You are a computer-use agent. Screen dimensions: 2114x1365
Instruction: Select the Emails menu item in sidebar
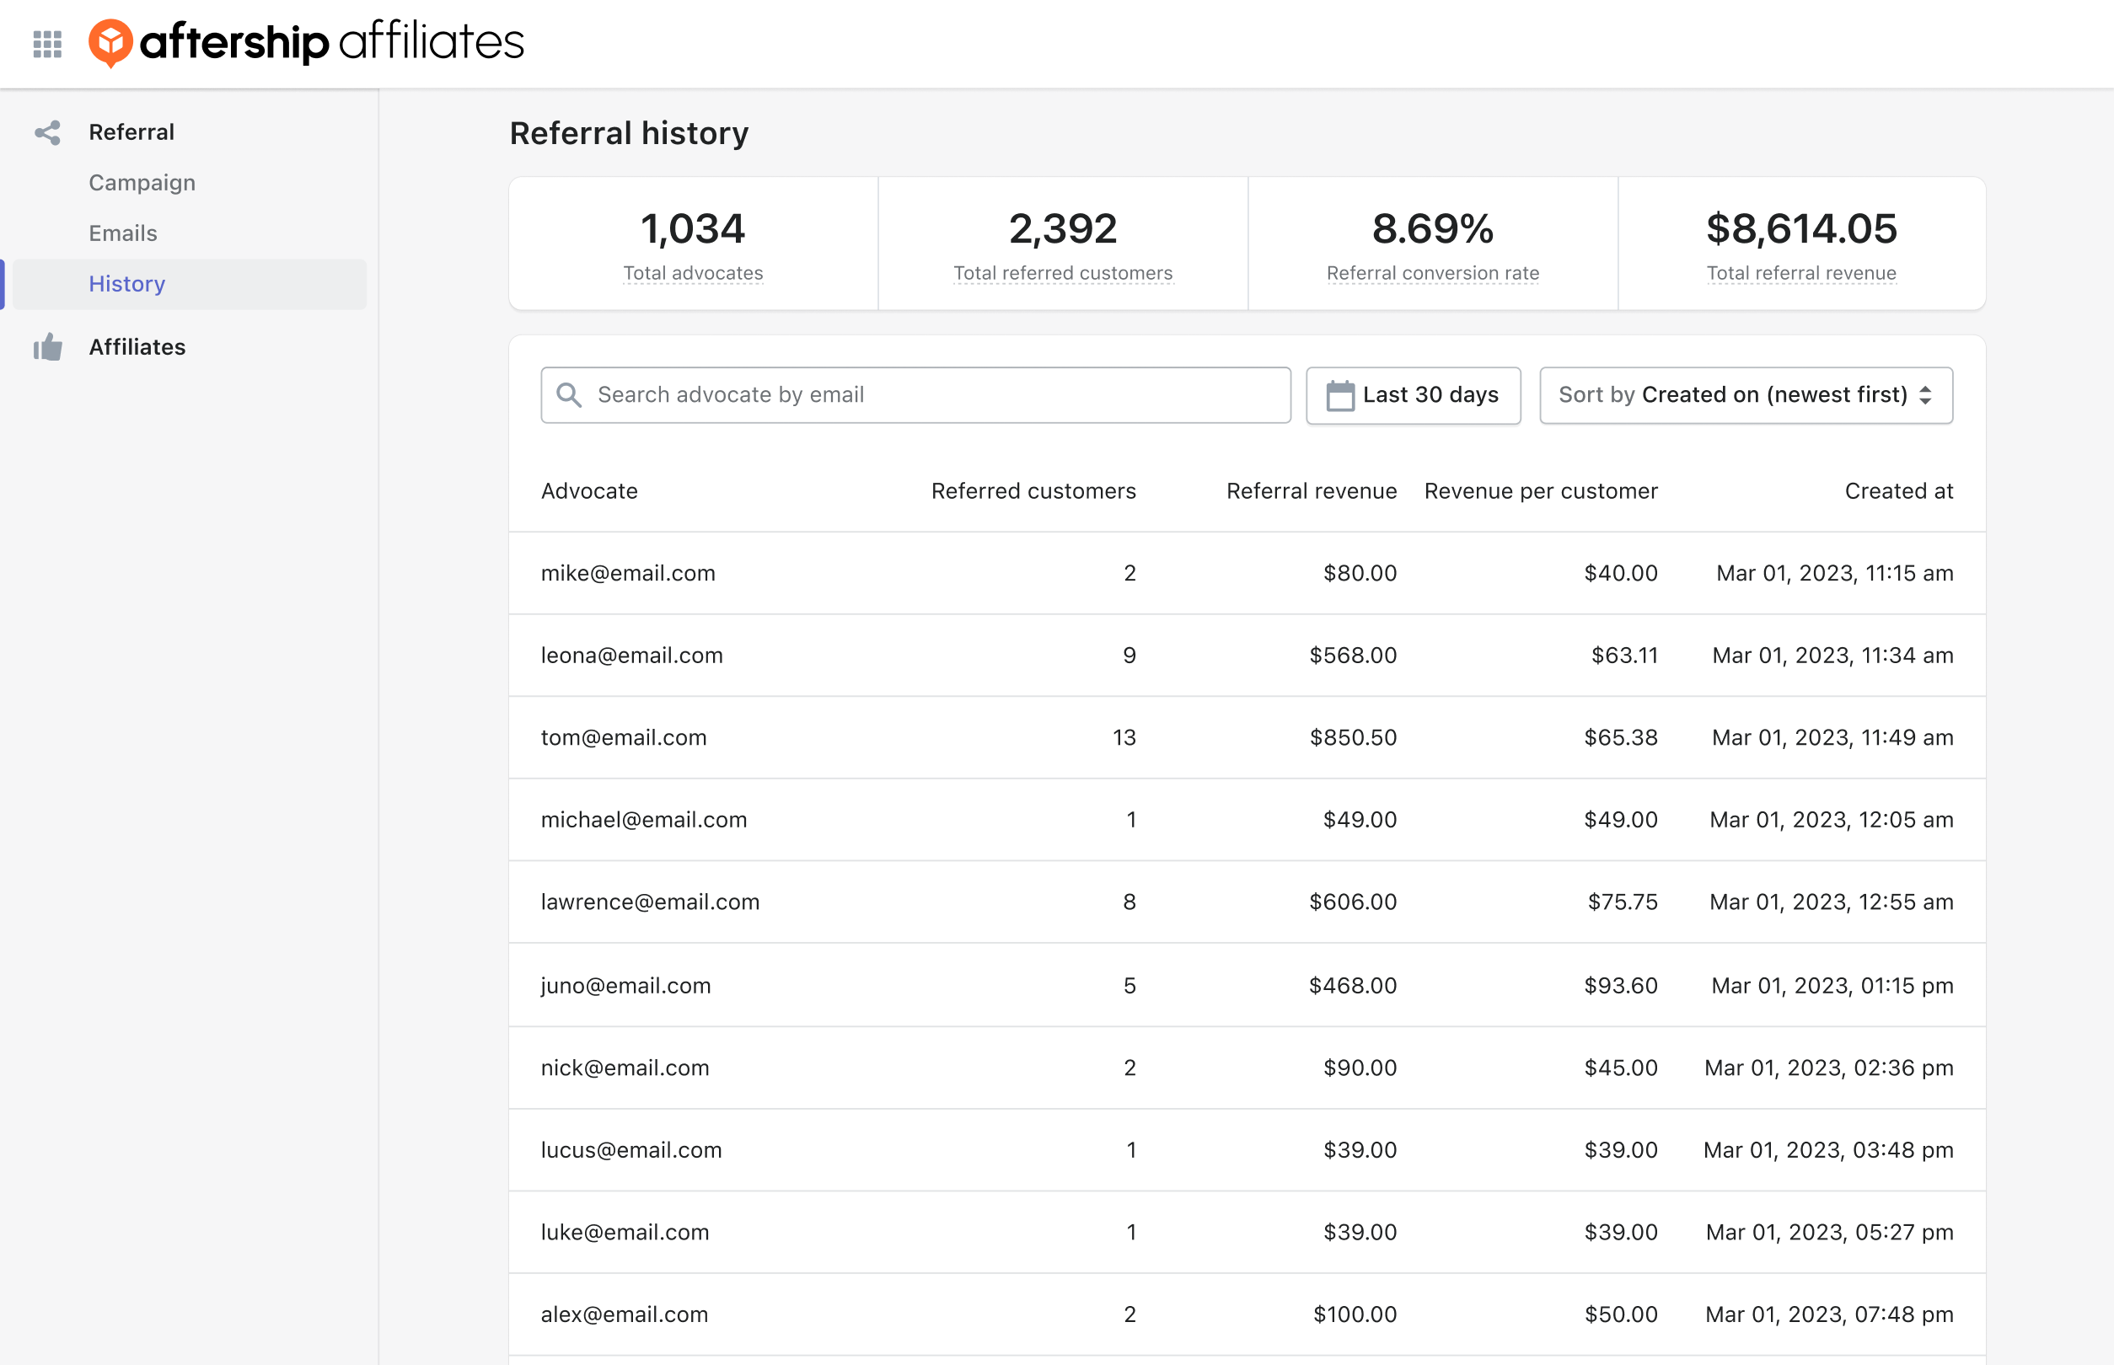123,233
